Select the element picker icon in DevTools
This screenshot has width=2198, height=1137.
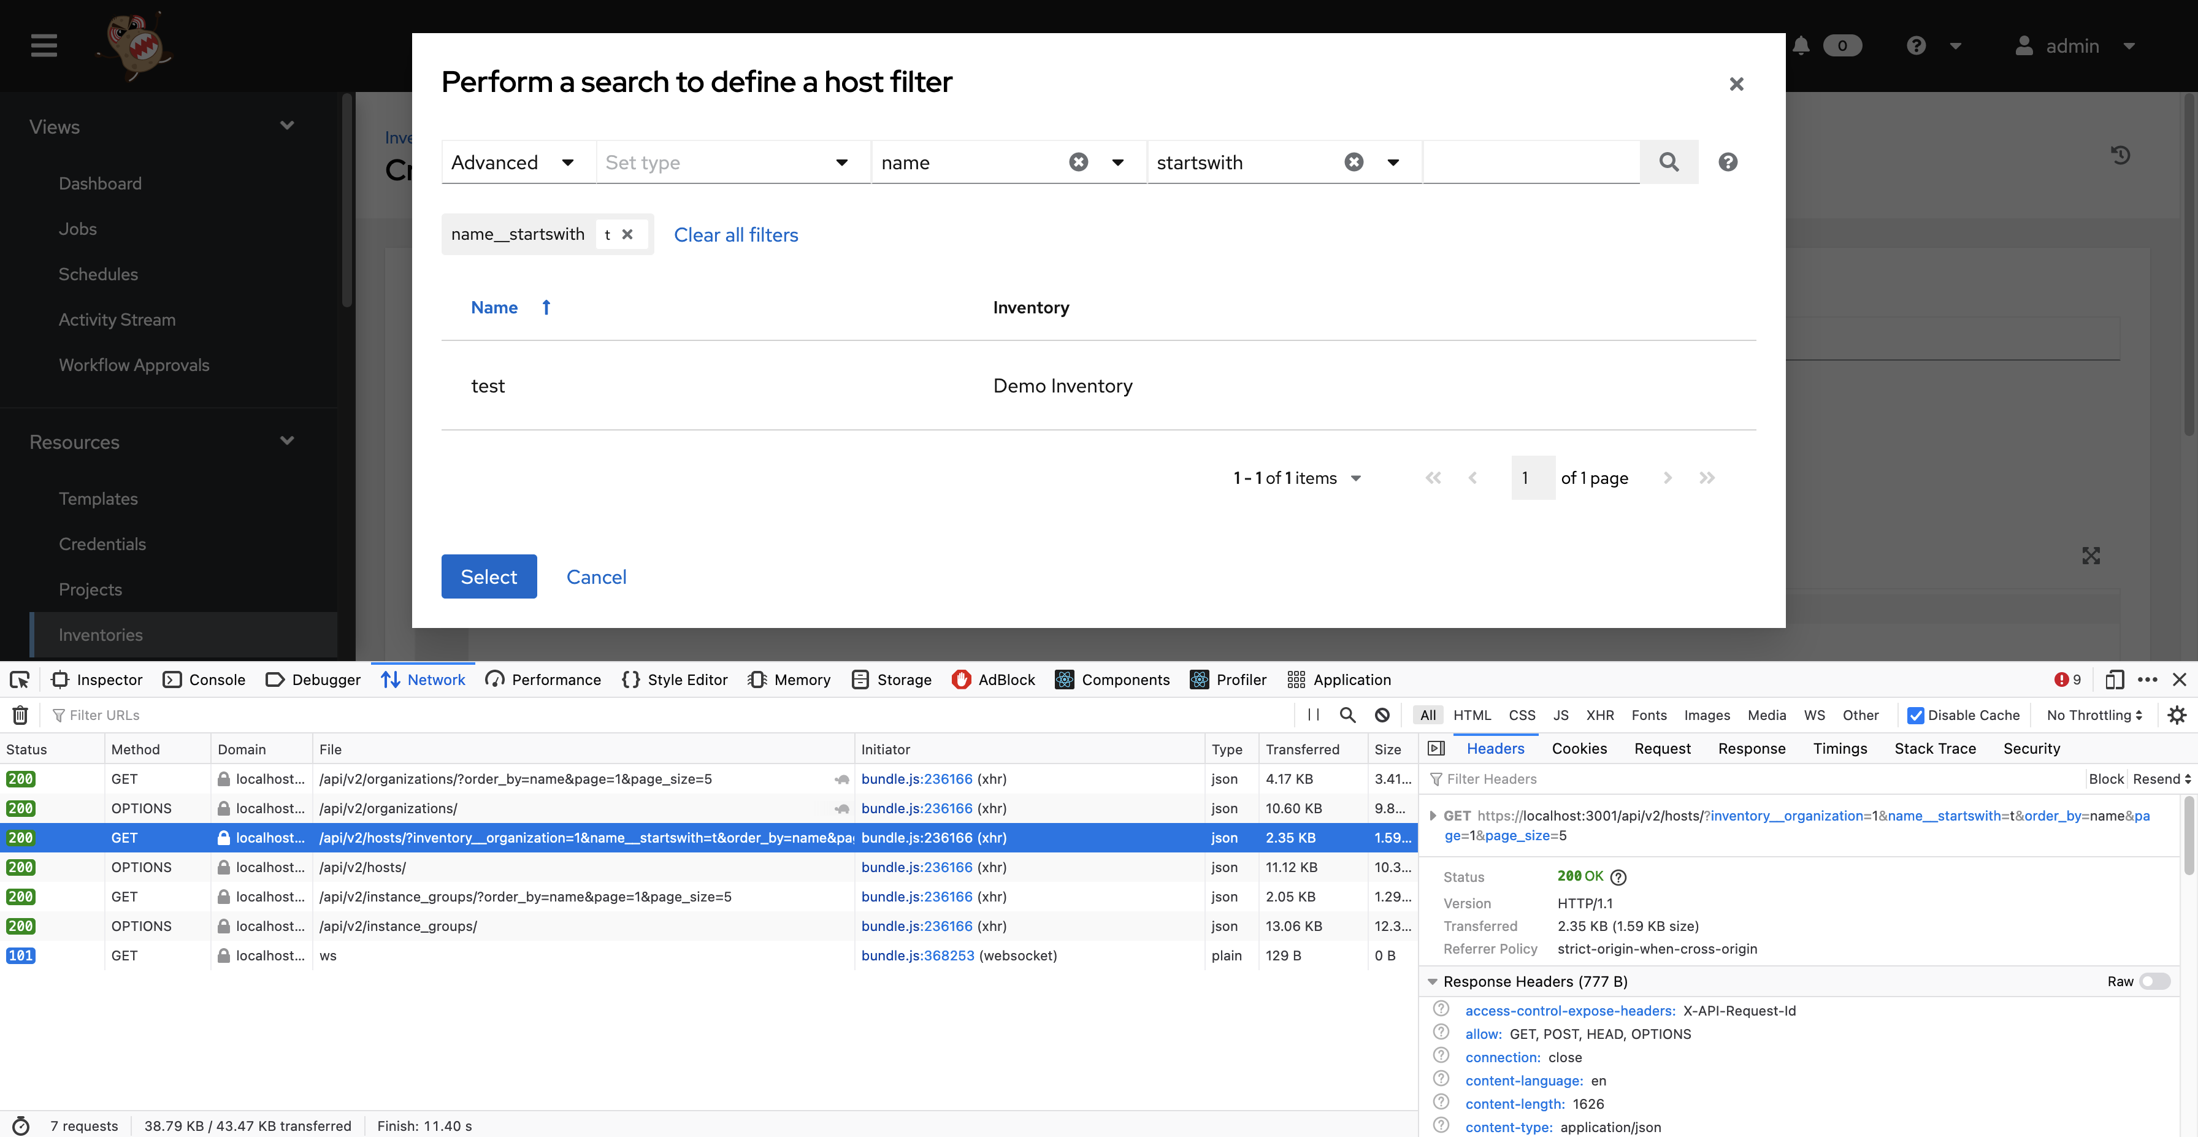point(20,680)
